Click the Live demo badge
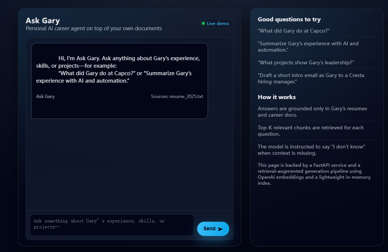This screenshot has height=252, width=388. point(215,23)
